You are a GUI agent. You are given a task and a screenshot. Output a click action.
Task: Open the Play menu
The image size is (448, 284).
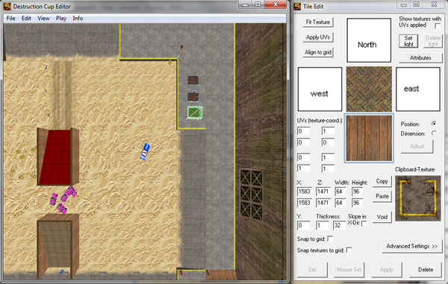point(61,18)
